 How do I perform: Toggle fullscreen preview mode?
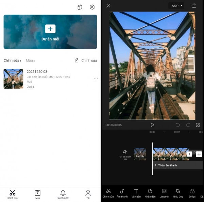click(198, 125)
